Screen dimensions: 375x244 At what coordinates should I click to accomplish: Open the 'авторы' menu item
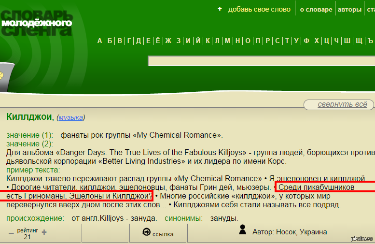pyautogui.click(x=349, y=10)
